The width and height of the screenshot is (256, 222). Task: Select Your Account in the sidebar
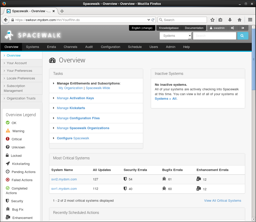coord(22,63)
